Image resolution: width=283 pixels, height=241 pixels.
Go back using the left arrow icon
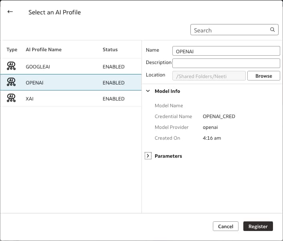click(x=10, y=12)
